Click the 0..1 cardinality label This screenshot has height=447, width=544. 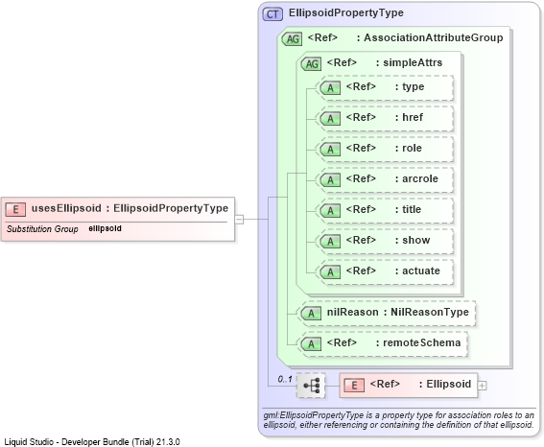(285, 379)
